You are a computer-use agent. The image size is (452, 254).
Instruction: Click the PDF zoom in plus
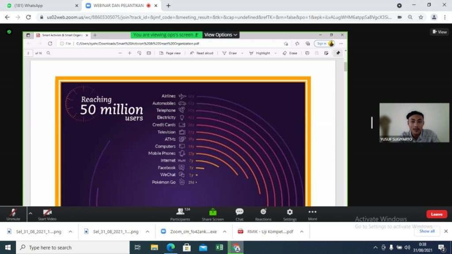tap(130, 53)
